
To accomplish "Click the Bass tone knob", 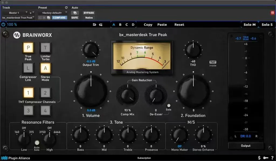I will pyautogui.click(x=80, y=135).
